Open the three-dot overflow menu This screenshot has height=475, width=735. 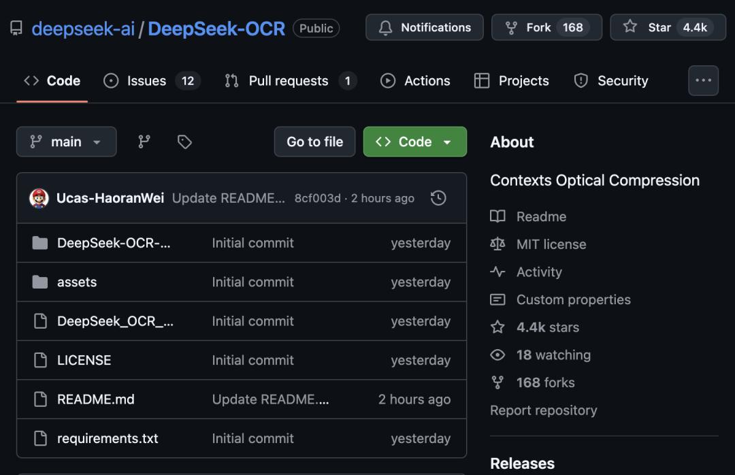[703, 80]
